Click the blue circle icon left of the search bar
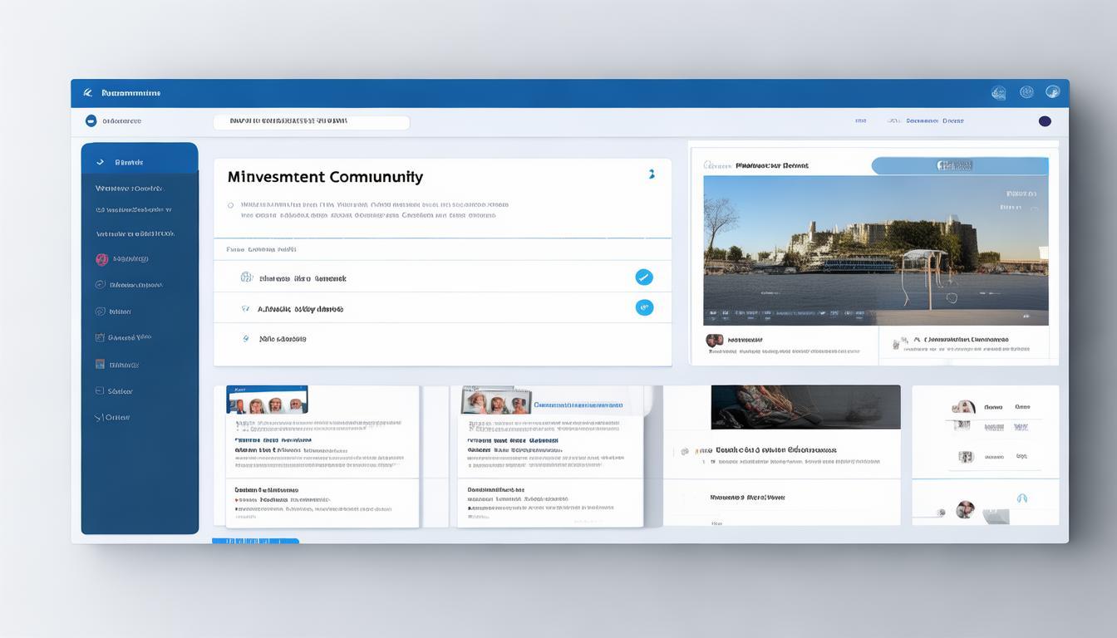Viewport: 1117px width, 638px height. (x=91, y=121)
